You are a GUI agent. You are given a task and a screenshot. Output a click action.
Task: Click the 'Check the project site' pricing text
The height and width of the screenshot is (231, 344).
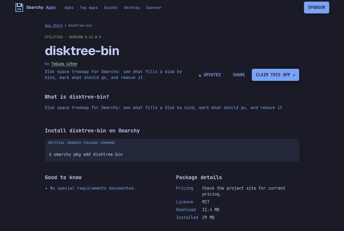[x=244, y=191]
